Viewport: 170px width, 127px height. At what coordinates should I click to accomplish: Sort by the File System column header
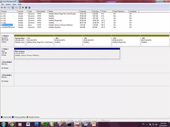(42, 11)
